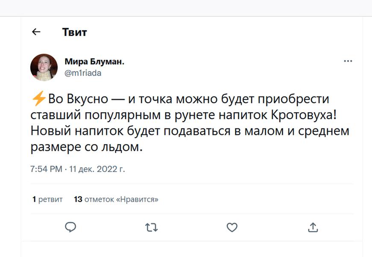Image resolution: width=372 pixels, height=257 pixels.
Task: Open Мира Блуман's profile avatar photo
Action: (44, 67)
